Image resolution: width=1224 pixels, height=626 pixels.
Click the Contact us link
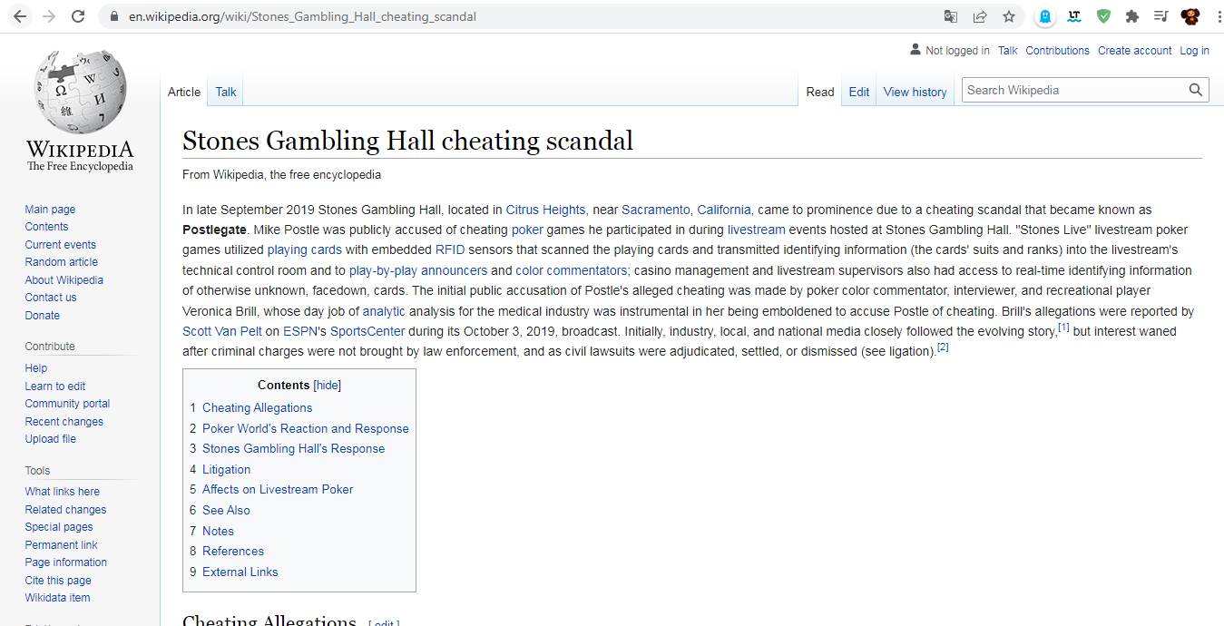coord(51,298)
